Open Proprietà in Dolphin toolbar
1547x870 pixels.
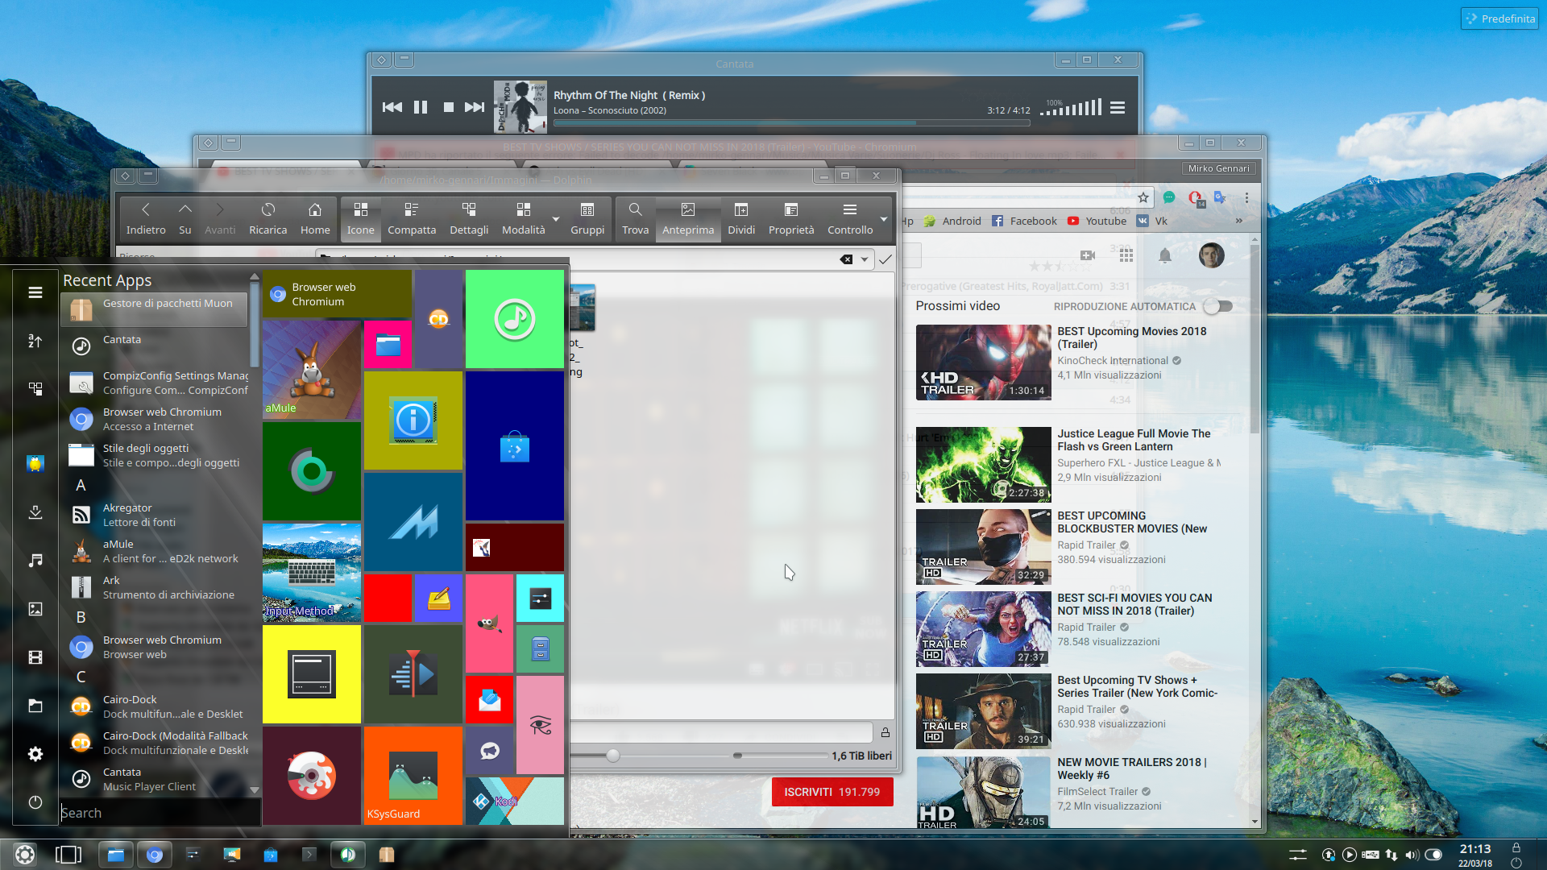(791, 218)
